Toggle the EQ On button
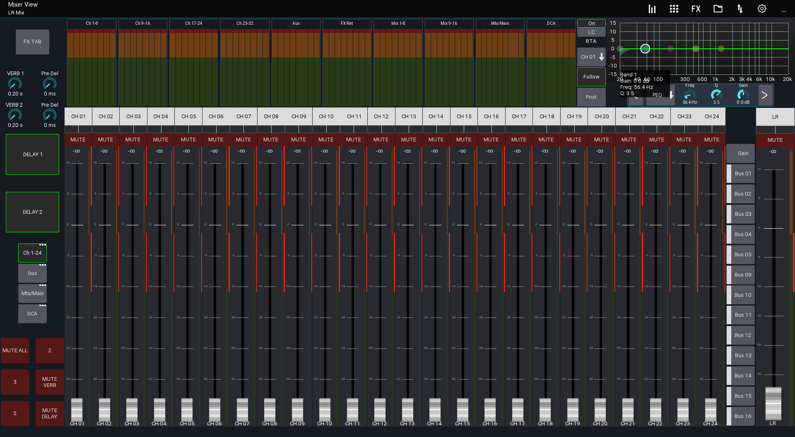Viewport: 795px width, 437px height. point(591,23)
